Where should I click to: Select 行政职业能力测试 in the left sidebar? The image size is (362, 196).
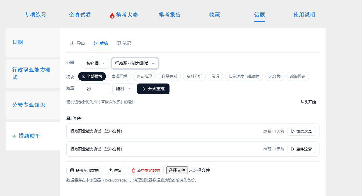[x=33, y=74]
